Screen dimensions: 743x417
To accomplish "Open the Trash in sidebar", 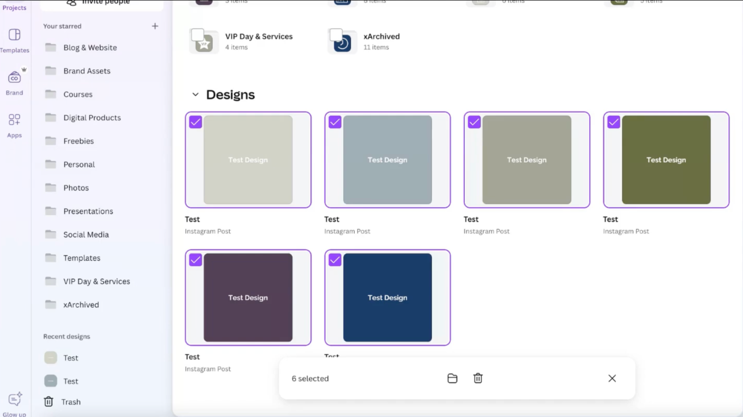I will pyautogui.click(x=62, y=402).
